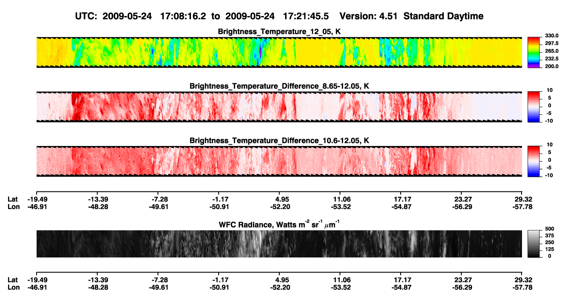The image size is (580, 297).
Task: Click longitude -49.61 on the upper axis
Action: click(158, 207)
